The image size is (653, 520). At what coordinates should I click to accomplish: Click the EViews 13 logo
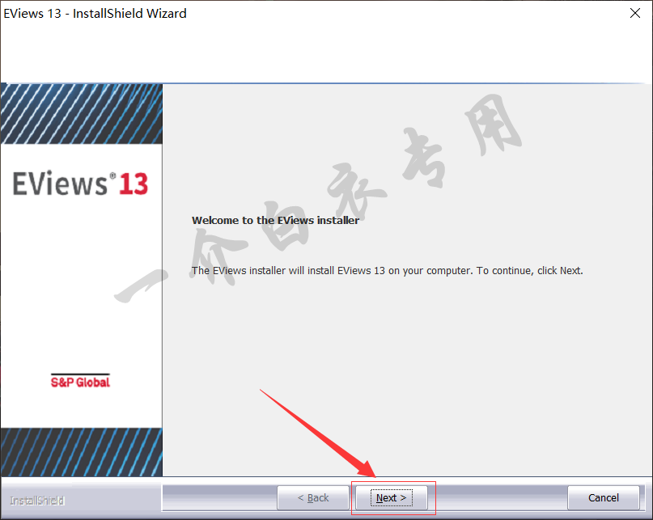tap(80, 184)
